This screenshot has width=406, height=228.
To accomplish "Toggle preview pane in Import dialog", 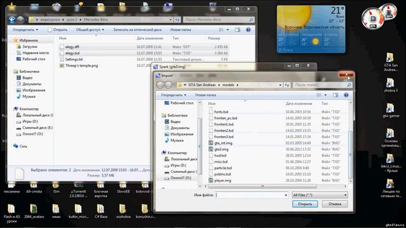I will coord(336,95).
